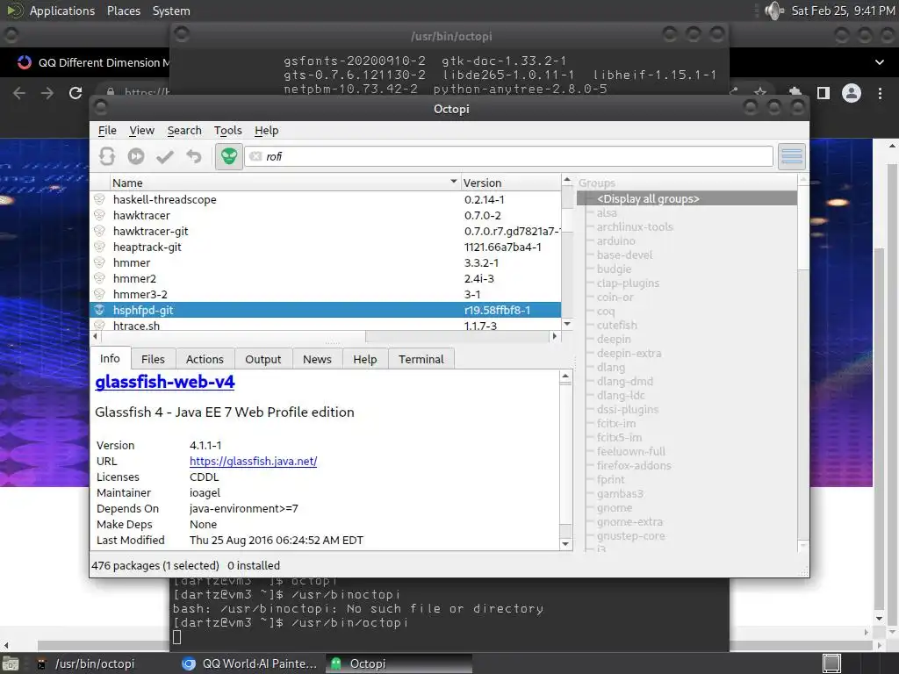Image resolution: width=899 pixels, height=674 pixels.
Task: Click the status icon beside hmmer2
Action: click(100, 278)
